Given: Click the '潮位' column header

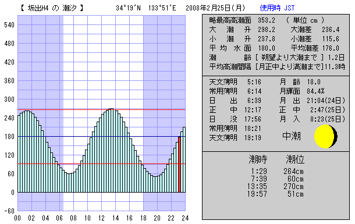Looking at the screenshot, I should (x=295, y=159).
